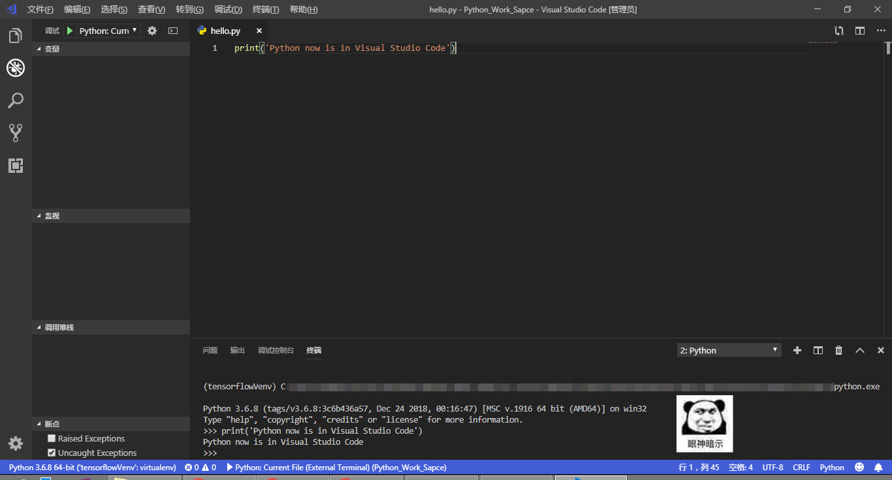Open the Source Control view
The height and width of the screenshot is (480, 892).
pos(16,133)
